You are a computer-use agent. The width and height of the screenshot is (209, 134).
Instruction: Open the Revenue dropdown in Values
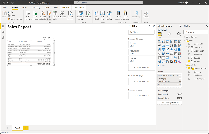[178, 85]
